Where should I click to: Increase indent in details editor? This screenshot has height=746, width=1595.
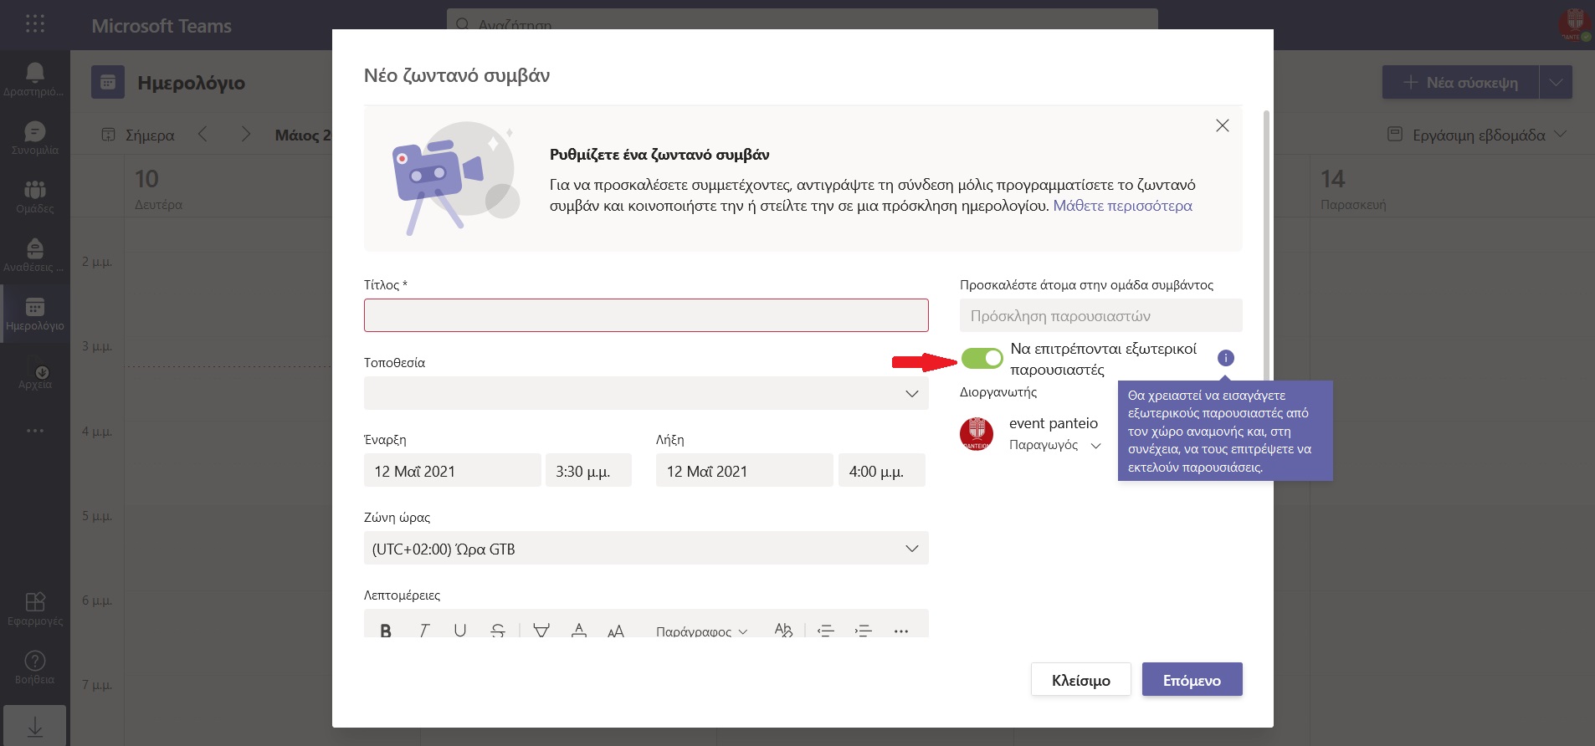[x=863, y=631]
